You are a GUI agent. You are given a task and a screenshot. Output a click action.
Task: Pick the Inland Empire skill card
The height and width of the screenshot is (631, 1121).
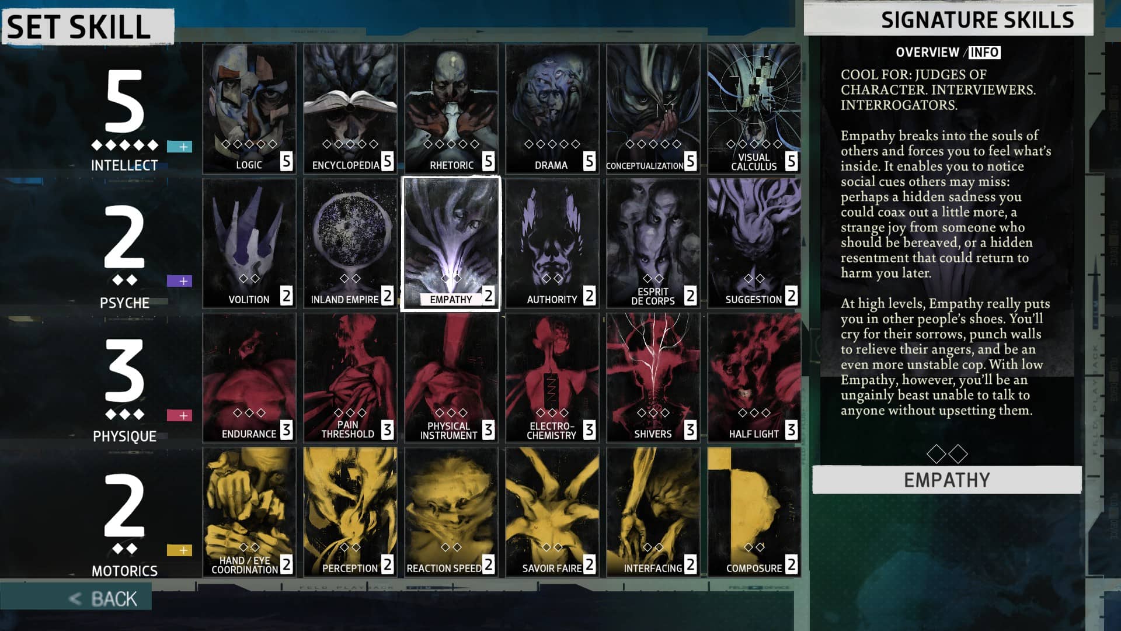click(x=350, y=243)
